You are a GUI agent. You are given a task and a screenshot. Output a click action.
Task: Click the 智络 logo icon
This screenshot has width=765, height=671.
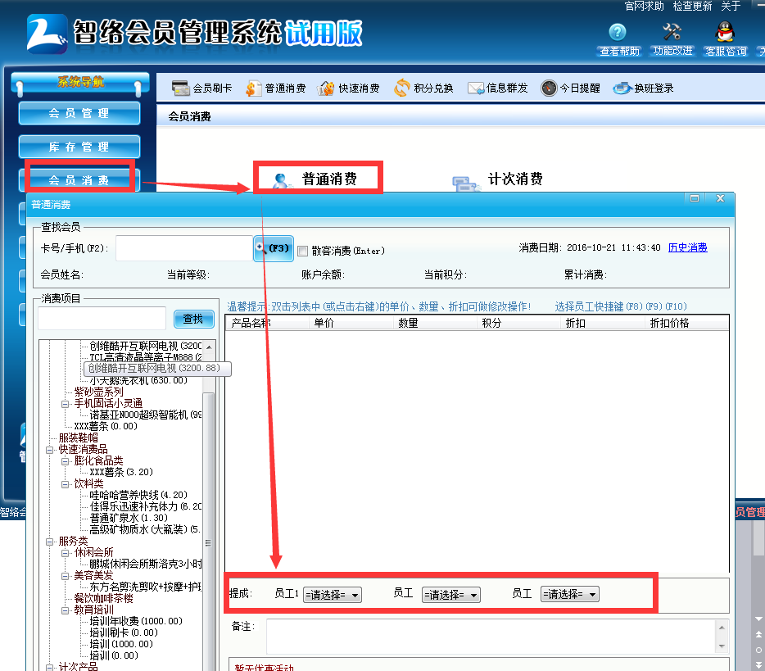[x=45, y=34]
